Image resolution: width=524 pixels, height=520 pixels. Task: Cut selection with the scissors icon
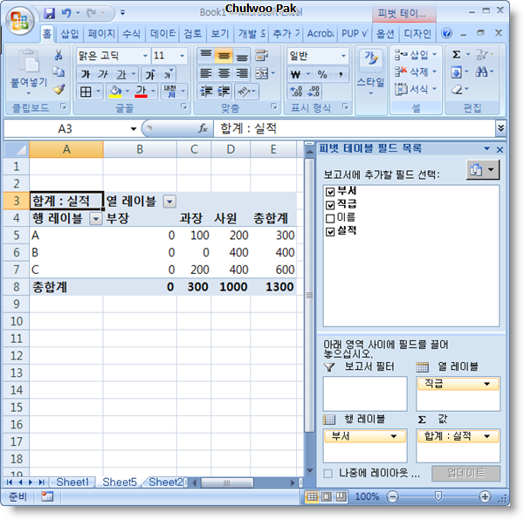pos(59,55)
